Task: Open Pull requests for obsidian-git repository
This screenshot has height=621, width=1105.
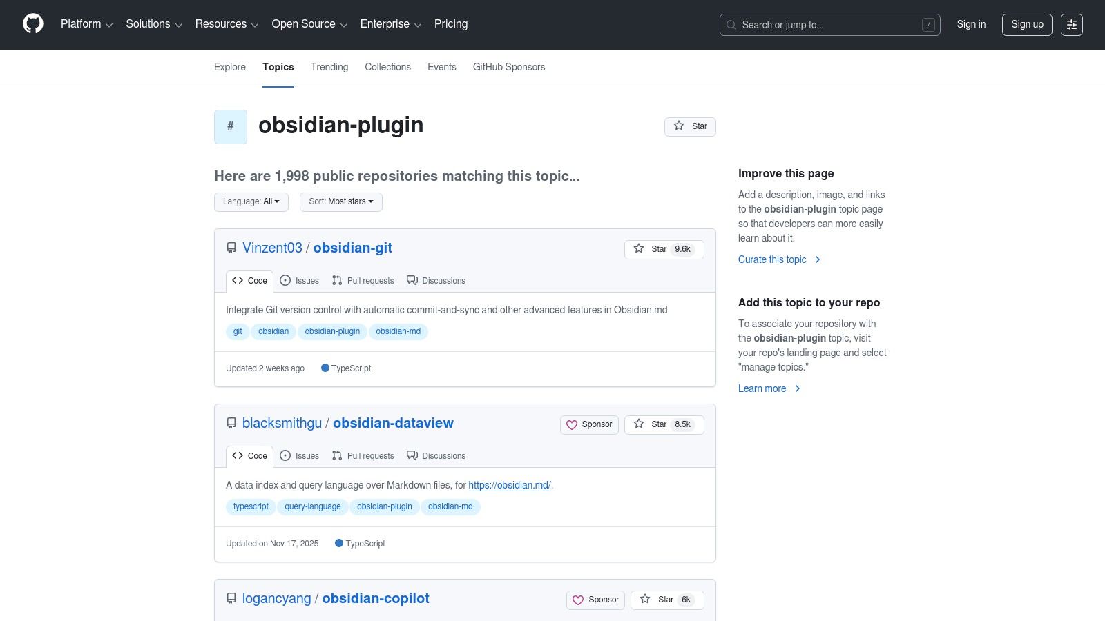Action: click(x=363, y=281)
